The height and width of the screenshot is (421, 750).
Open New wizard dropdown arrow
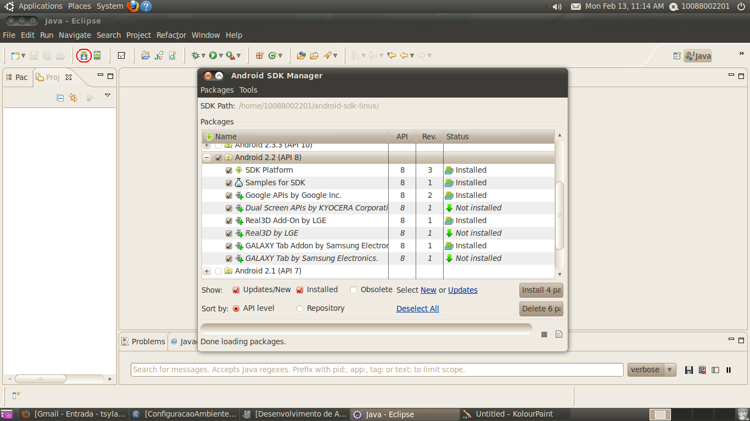point(24,56)
